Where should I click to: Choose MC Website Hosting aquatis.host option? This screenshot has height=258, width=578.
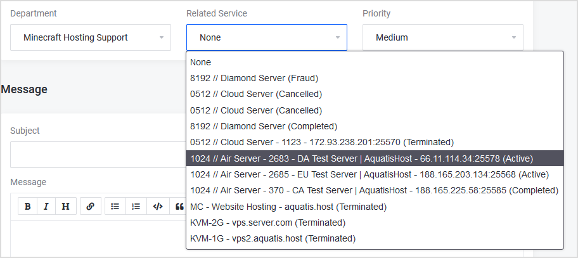click(x=375, y=207)
